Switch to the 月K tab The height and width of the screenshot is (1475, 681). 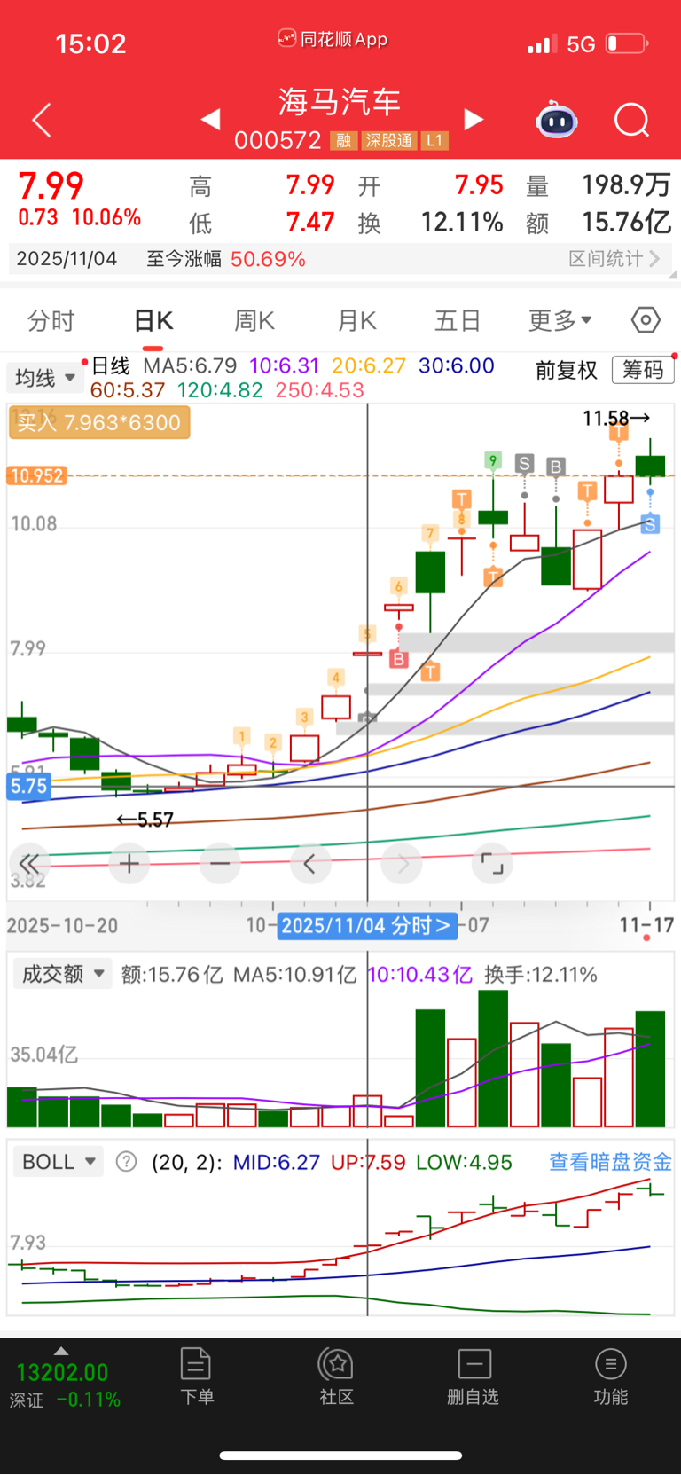[x=357, y=320]
